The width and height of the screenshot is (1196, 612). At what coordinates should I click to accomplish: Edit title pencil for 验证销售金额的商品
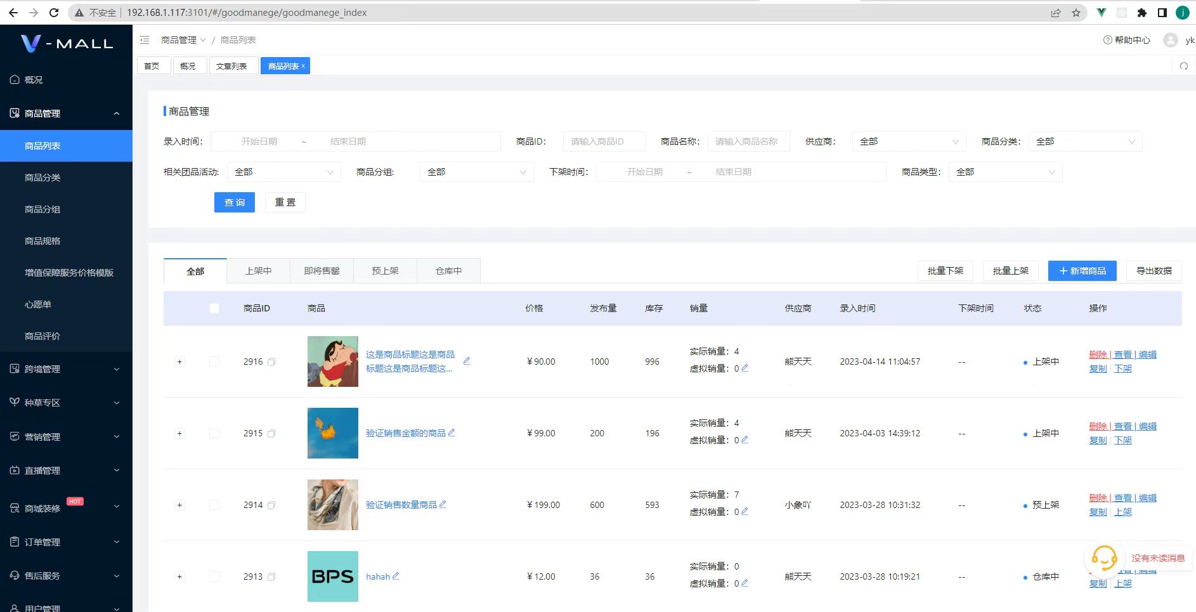coord(452,433)
